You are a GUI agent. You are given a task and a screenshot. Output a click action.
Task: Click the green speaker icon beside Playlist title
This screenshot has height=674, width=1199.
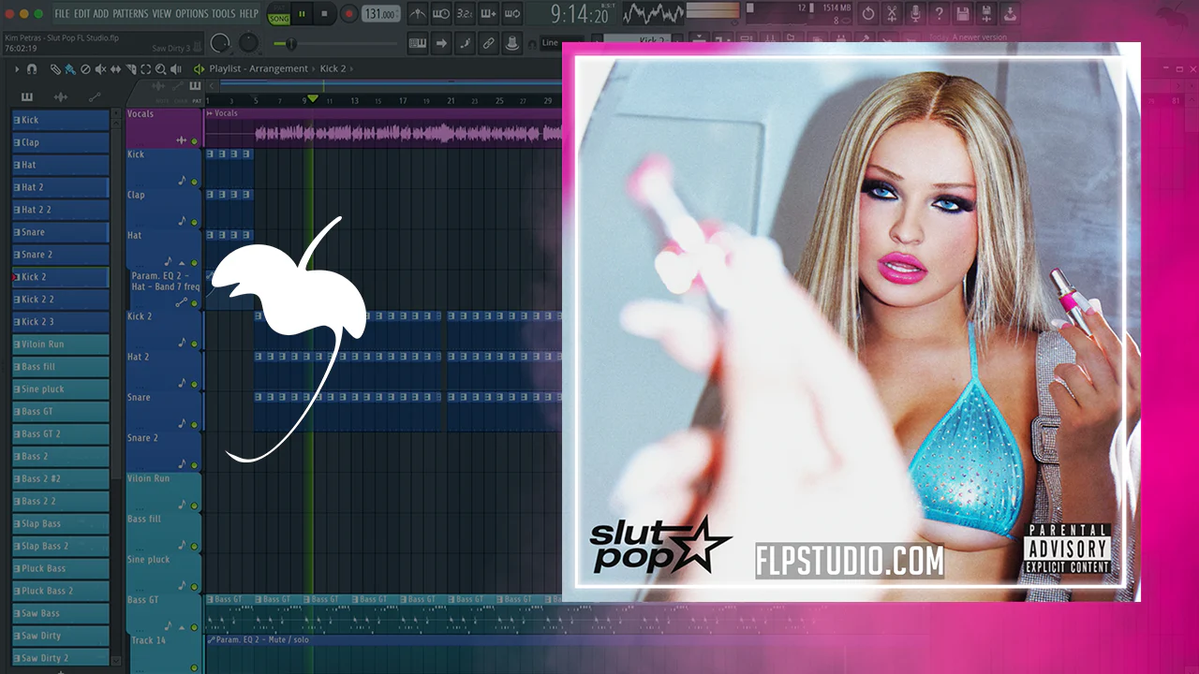point(199,69)
